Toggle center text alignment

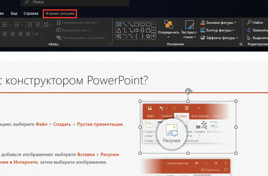pos(12,34)
